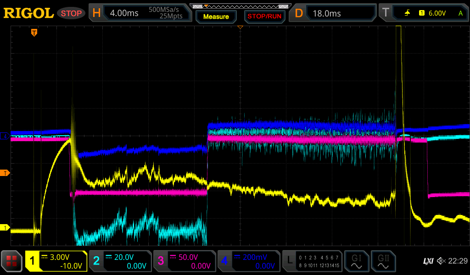Click the channel 1 ground level marker
470x275 pixels.
6,228
